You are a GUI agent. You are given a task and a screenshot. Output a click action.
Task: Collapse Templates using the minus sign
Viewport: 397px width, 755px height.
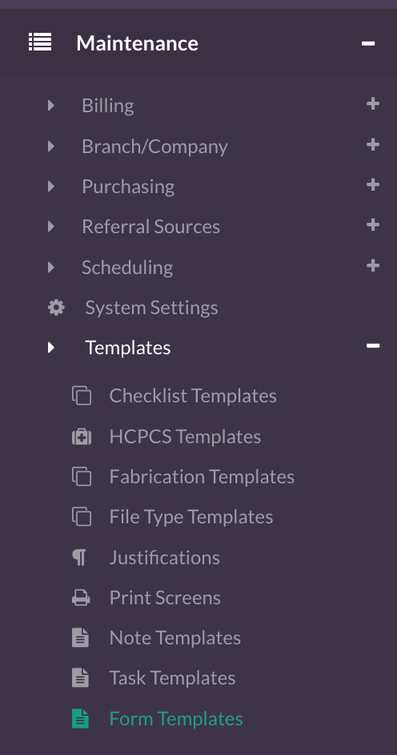[373, 345]
